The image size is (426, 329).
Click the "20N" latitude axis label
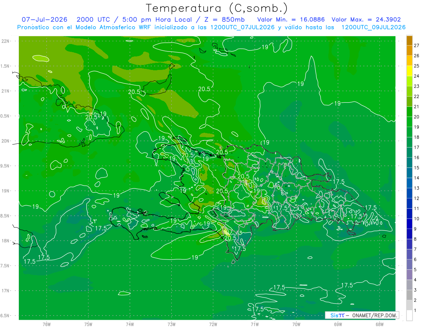tap(6, 141)
